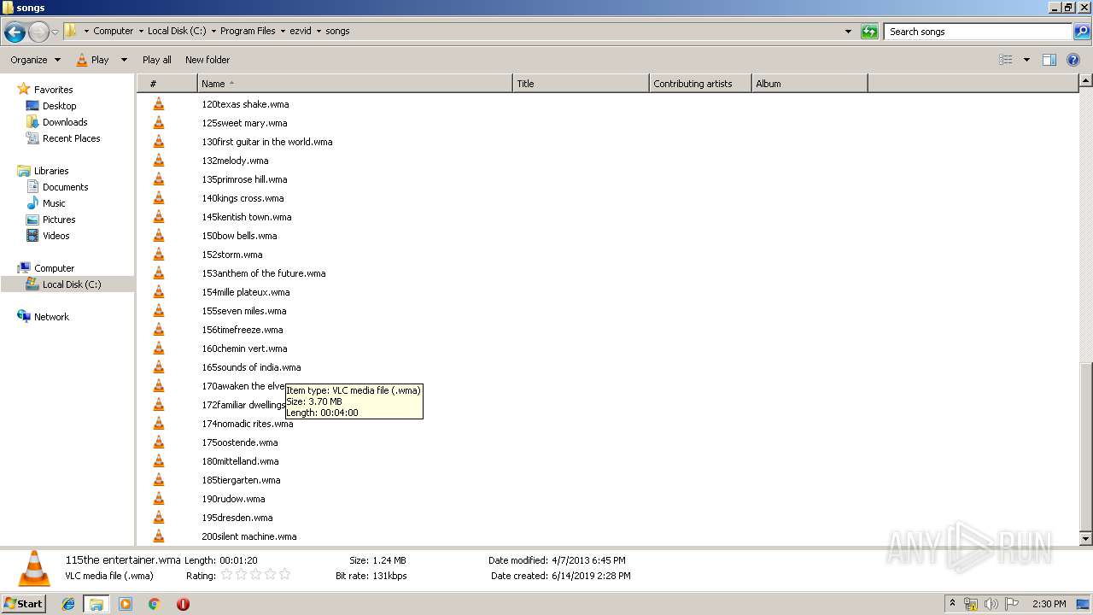Open Desktop in Favorites
1093x615 pixels.
59,106
